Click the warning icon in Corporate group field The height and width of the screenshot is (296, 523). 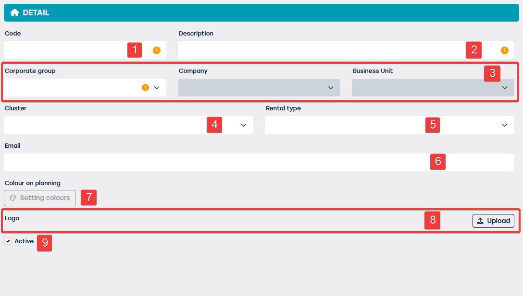click(x=146, y=88)
